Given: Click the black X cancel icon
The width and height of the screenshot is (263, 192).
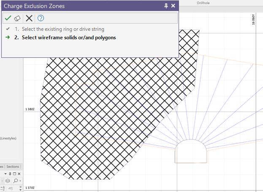Looking at the screenshot, I should (x=29, y=18).
